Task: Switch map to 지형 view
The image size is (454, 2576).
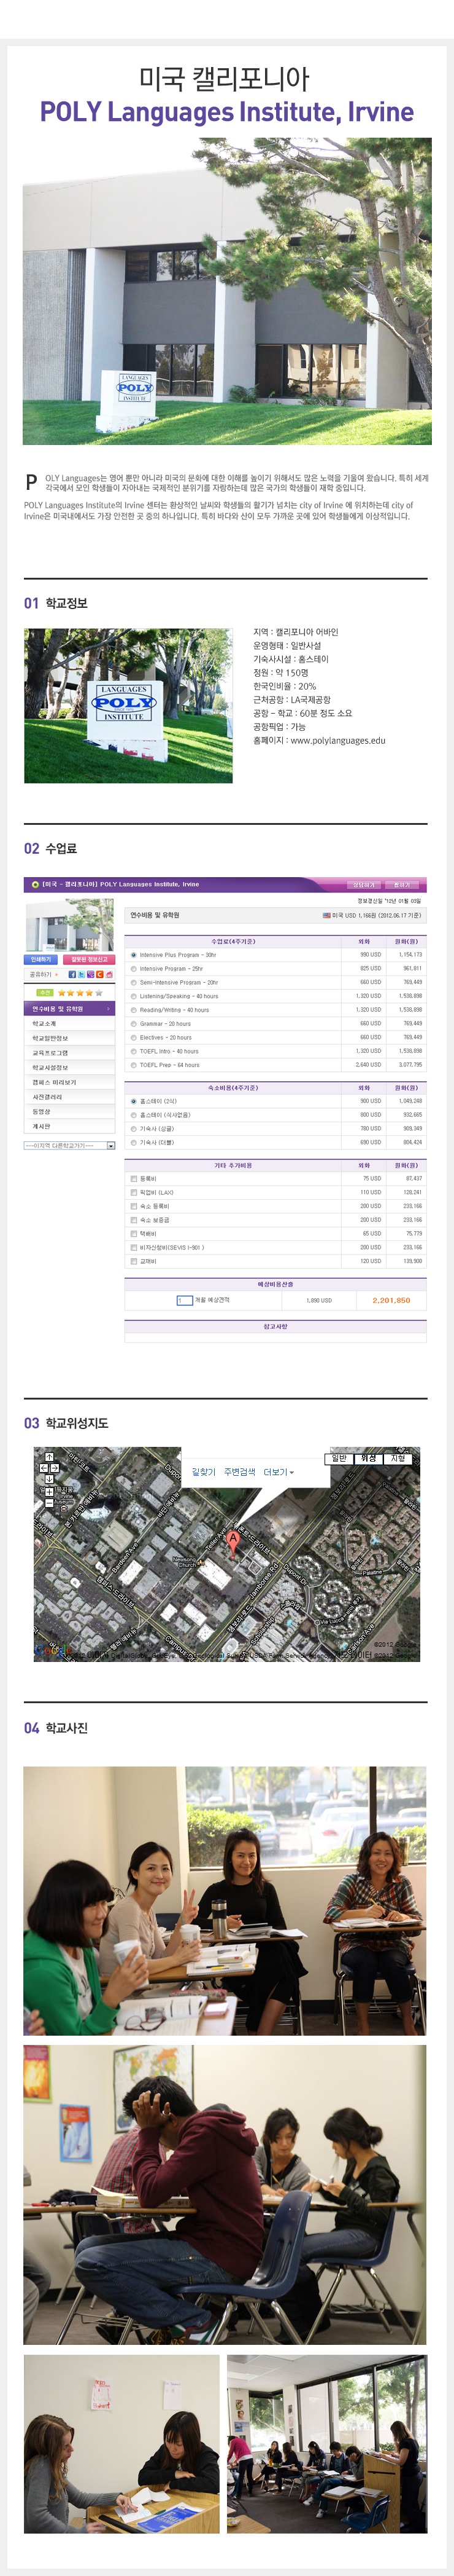Action: [x=398, y=1459]
